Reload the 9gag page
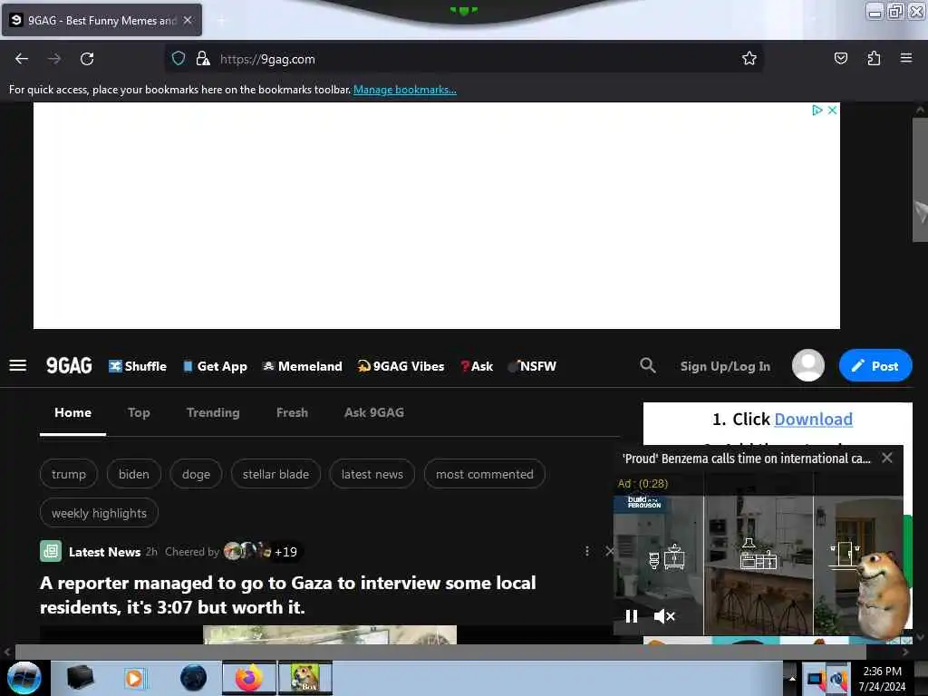The height and width of the screenshot is (696, 928). 87,59
